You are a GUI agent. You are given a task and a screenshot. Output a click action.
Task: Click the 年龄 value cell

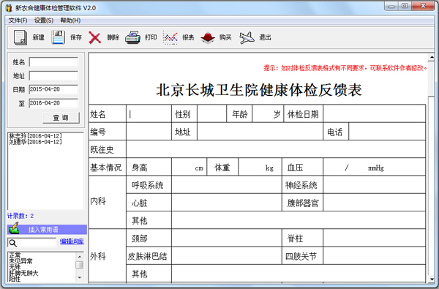click(x=268, y=114)
